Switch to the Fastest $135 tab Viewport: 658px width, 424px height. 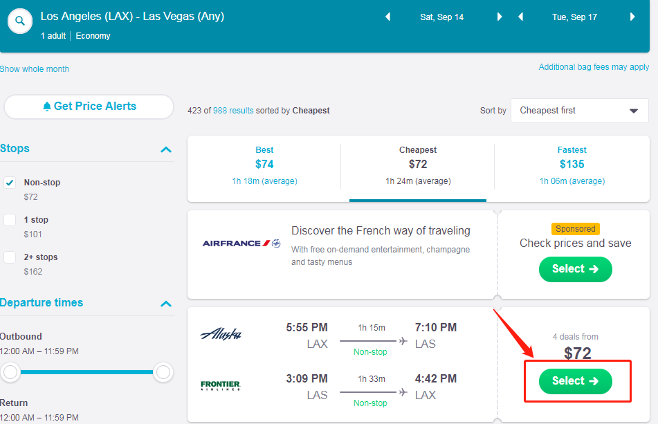572,166
